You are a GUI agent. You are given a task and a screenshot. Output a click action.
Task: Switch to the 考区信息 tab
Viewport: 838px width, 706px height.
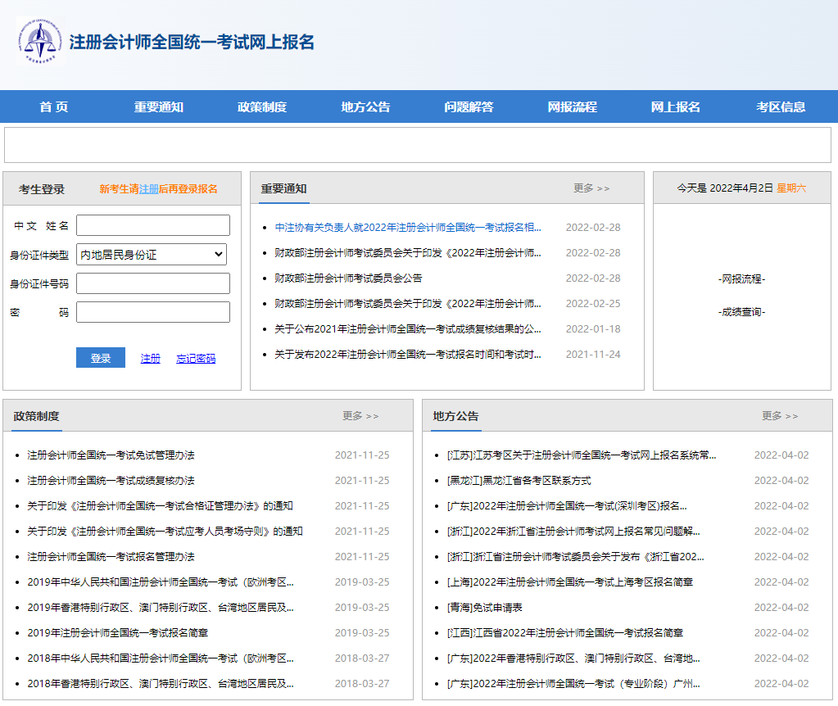[781, 106]
